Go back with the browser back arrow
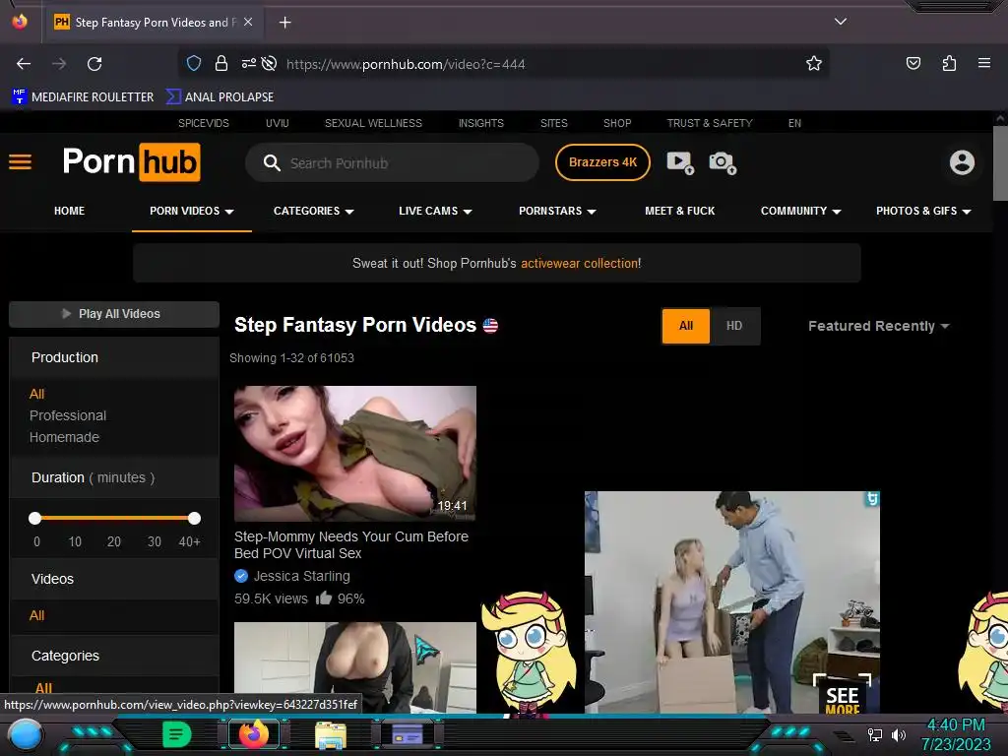Viewport: 1008px width, 756px height. pos(24,64)
